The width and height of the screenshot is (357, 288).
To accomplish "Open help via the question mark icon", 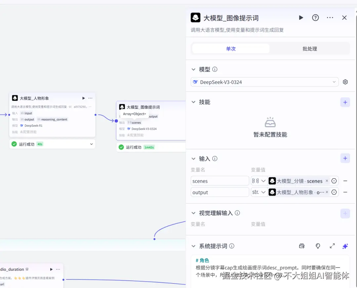I will (315, 18).
